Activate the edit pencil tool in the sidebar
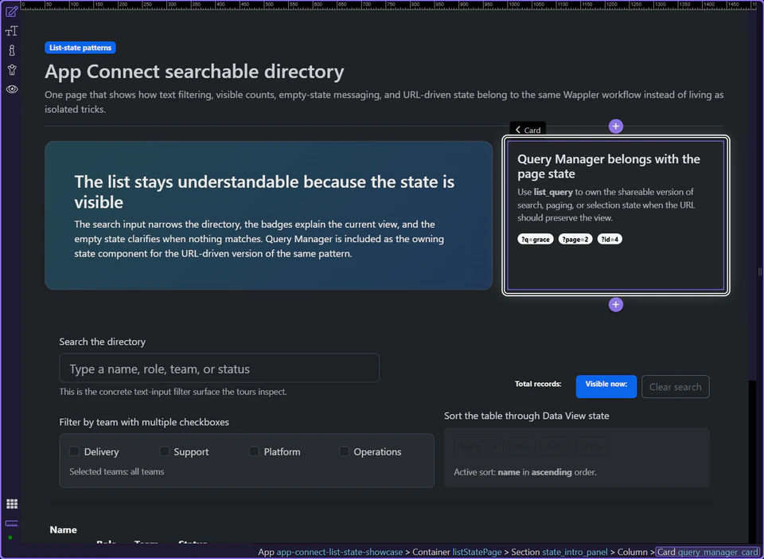This screenshot has width=764, height=559. click(x=12, y=11)
